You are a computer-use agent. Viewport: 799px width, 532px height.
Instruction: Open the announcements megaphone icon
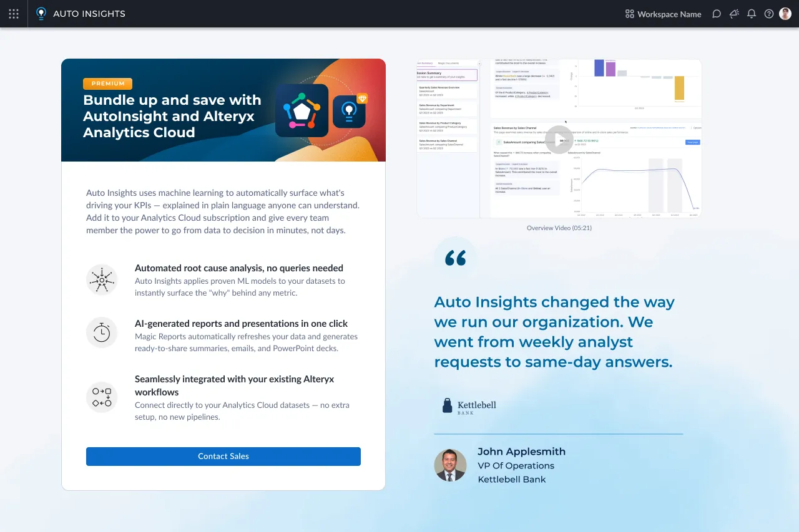click(x=734, y=14)
